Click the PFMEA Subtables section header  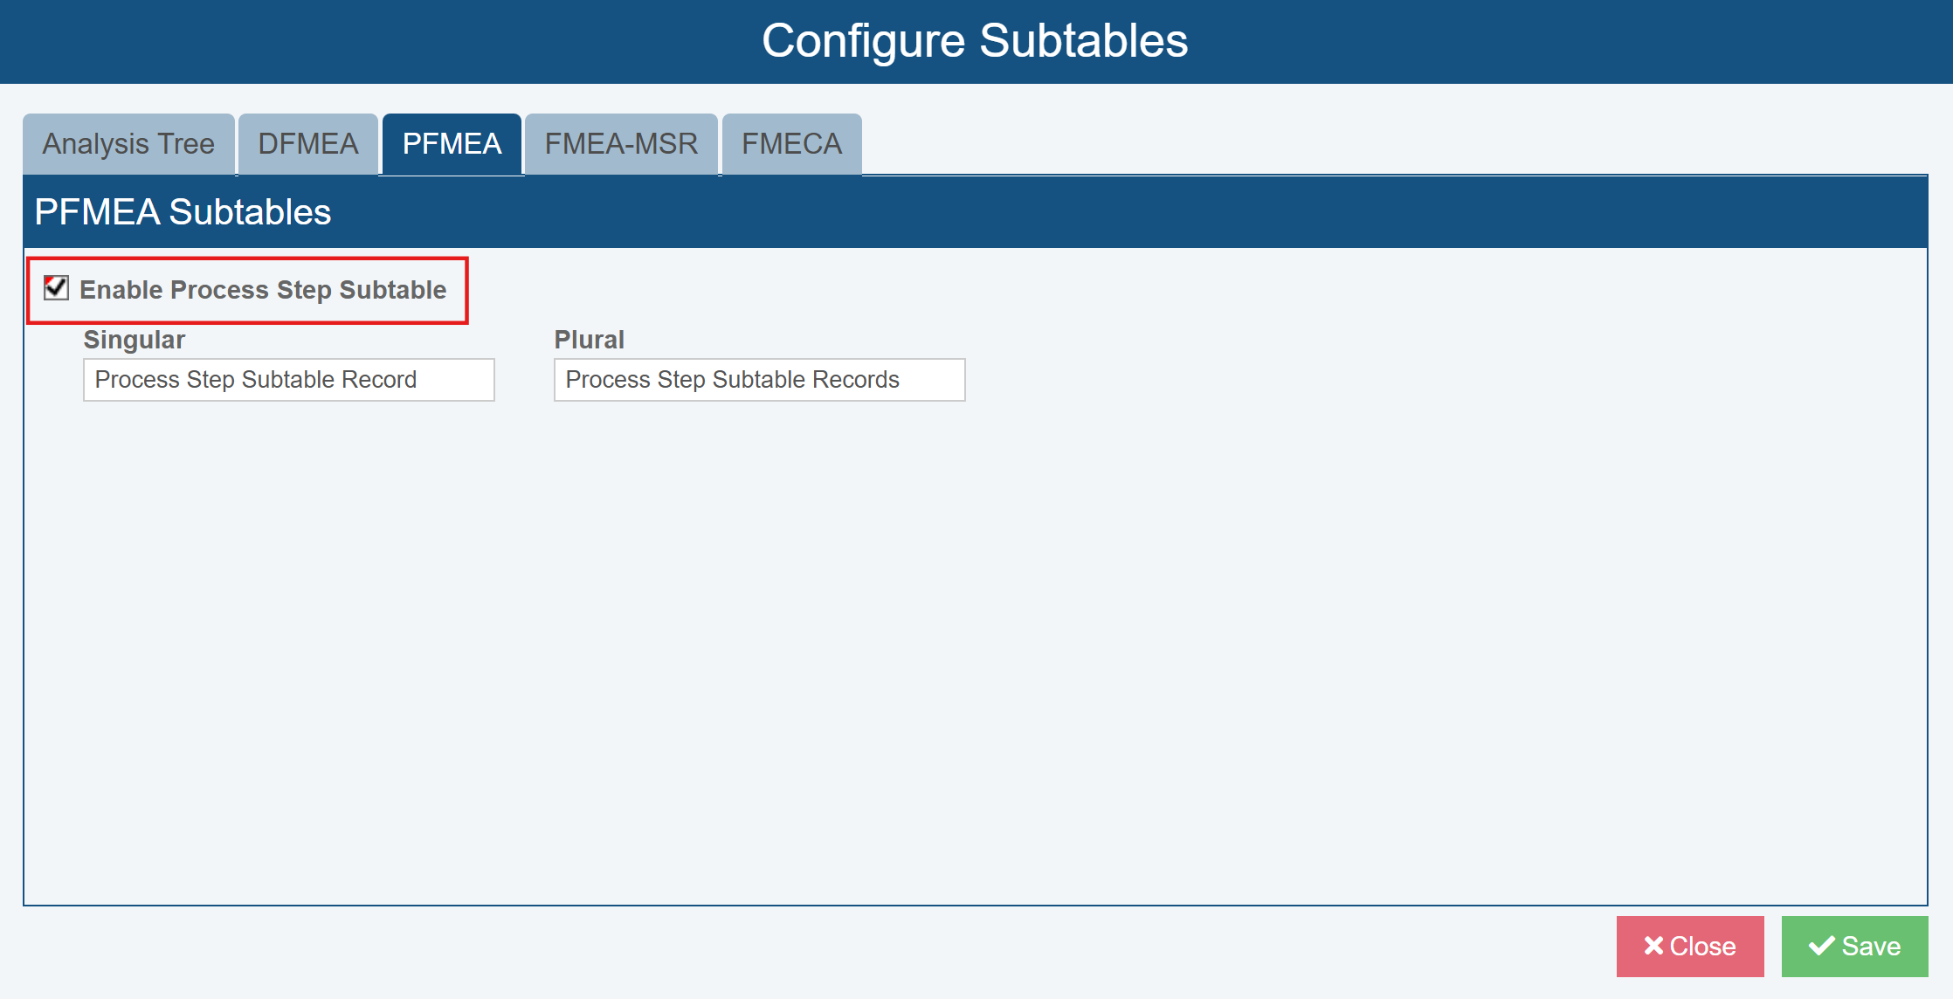(183, 212)
